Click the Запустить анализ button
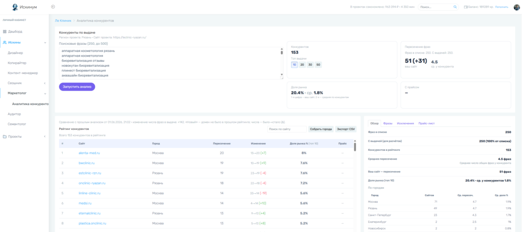Viewport: 522px width, 232px height. [77, 87]
